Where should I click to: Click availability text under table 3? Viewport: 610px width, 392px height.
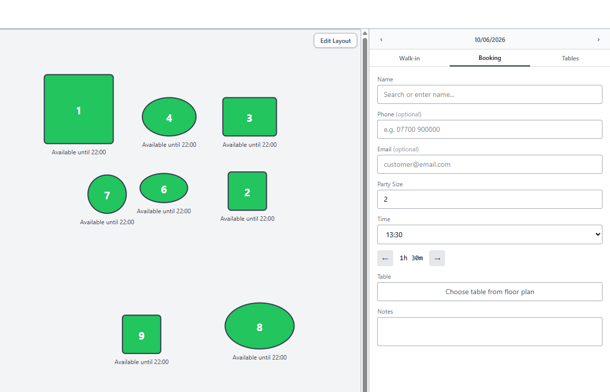pos(250,145)
